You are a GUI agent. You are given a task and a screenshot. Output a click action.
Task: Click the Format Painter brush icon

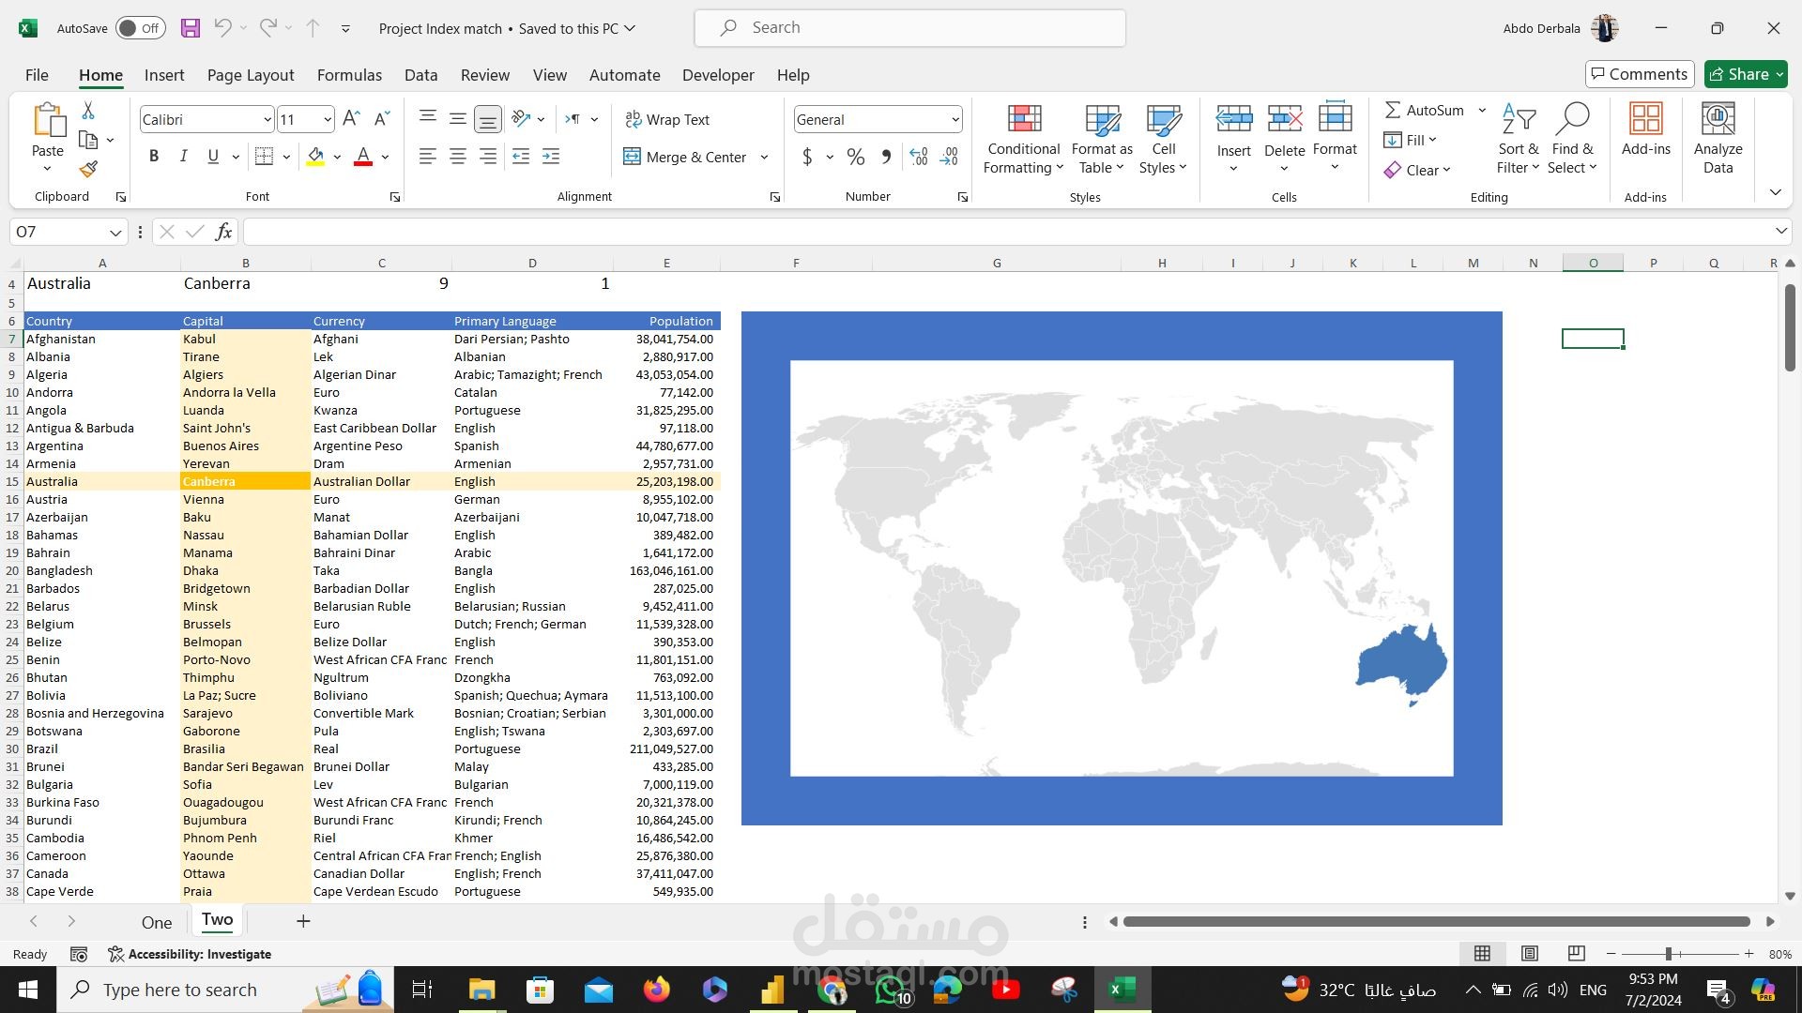click(88, 169)
